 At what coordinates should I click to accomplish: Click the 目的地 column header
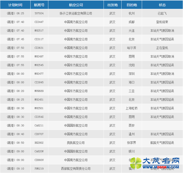point(132,5)
